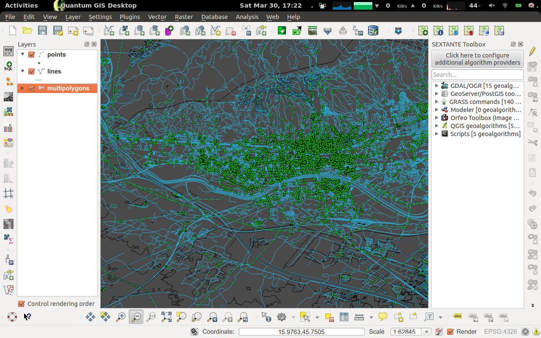541x338 pixels.
Task: Click the Add Vector Layer icon
Action: point(109,30)
